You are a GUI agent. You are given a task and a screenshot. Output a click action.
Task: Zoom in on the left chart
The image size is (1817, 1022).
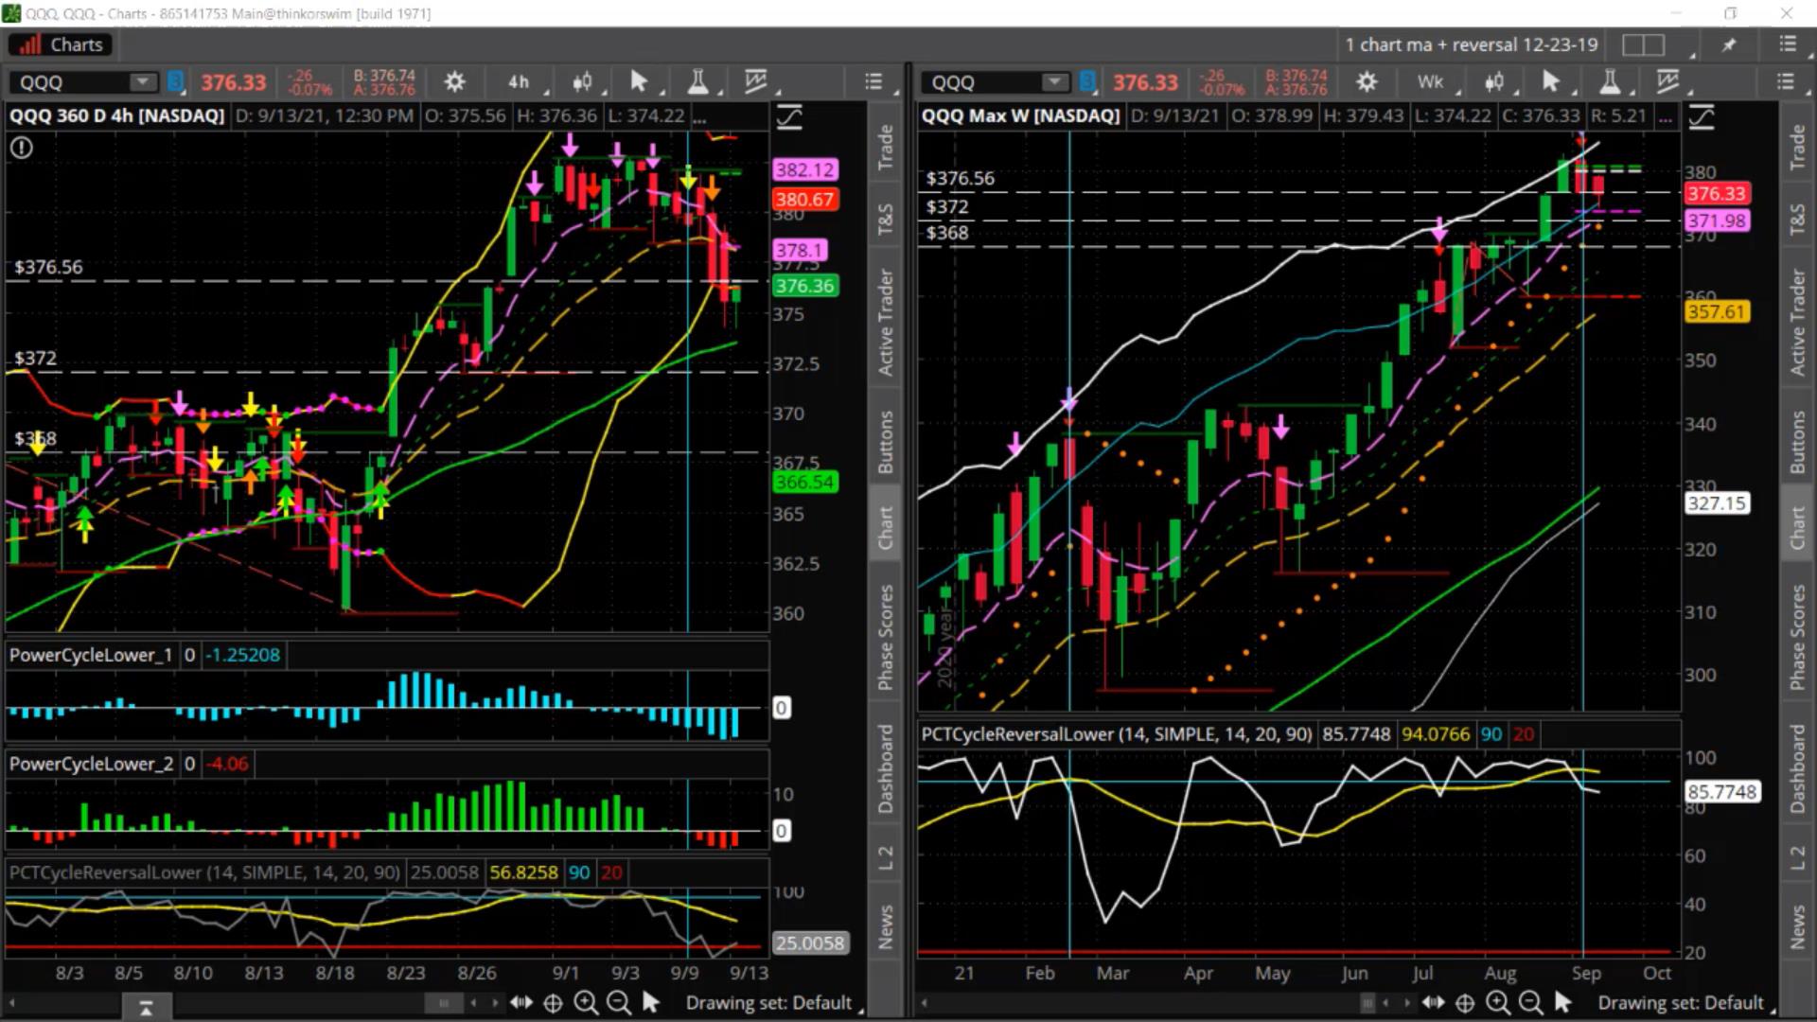coord(586,1003)
